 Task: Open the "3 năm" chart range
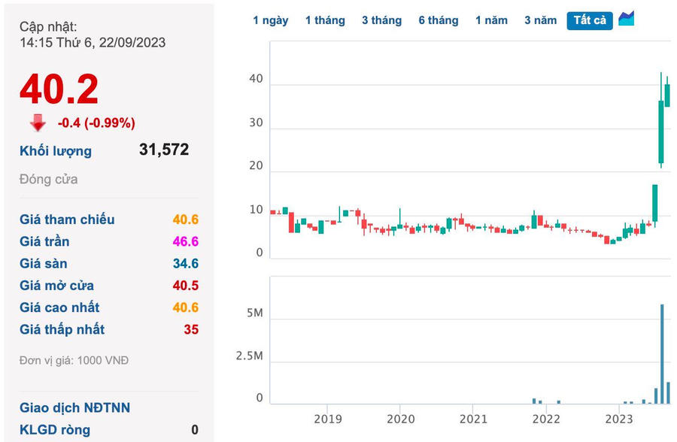click(x=540, y=20)
